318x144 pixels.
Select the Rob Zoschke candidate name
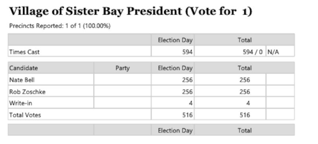[x=27, y=92]
